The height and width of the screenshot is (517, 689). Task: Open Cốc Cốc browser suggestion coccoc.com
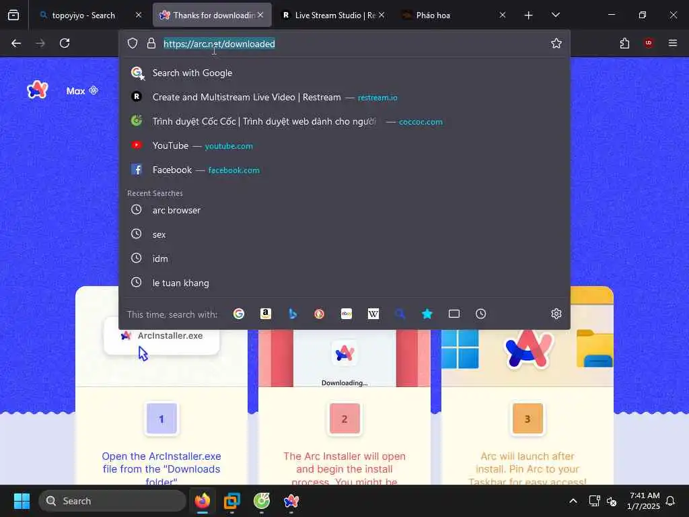click(344, 121)
